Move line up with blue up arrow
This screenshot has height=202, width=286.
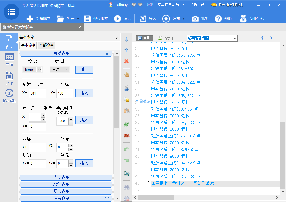(126, 50)
